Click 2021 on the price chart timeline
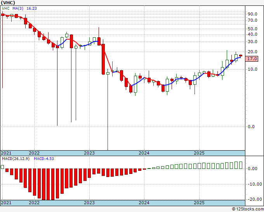The height and width of the screenshot is (212, 264). pos(6,153)
